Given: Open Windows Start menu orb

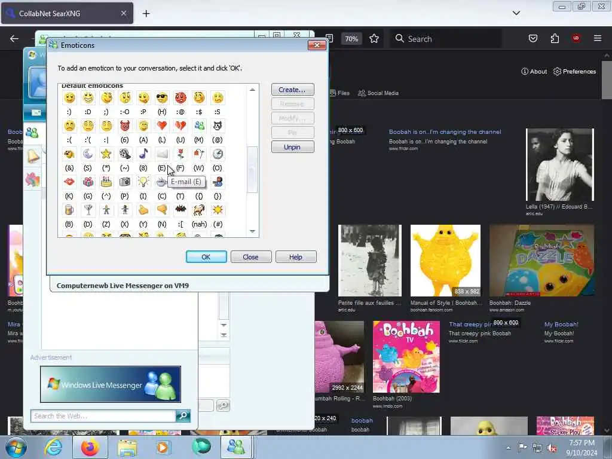Looking at the screenshot, I should [x=16, y=447].
